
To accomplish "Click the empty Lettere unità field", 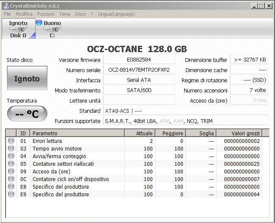I will (139, 100).
